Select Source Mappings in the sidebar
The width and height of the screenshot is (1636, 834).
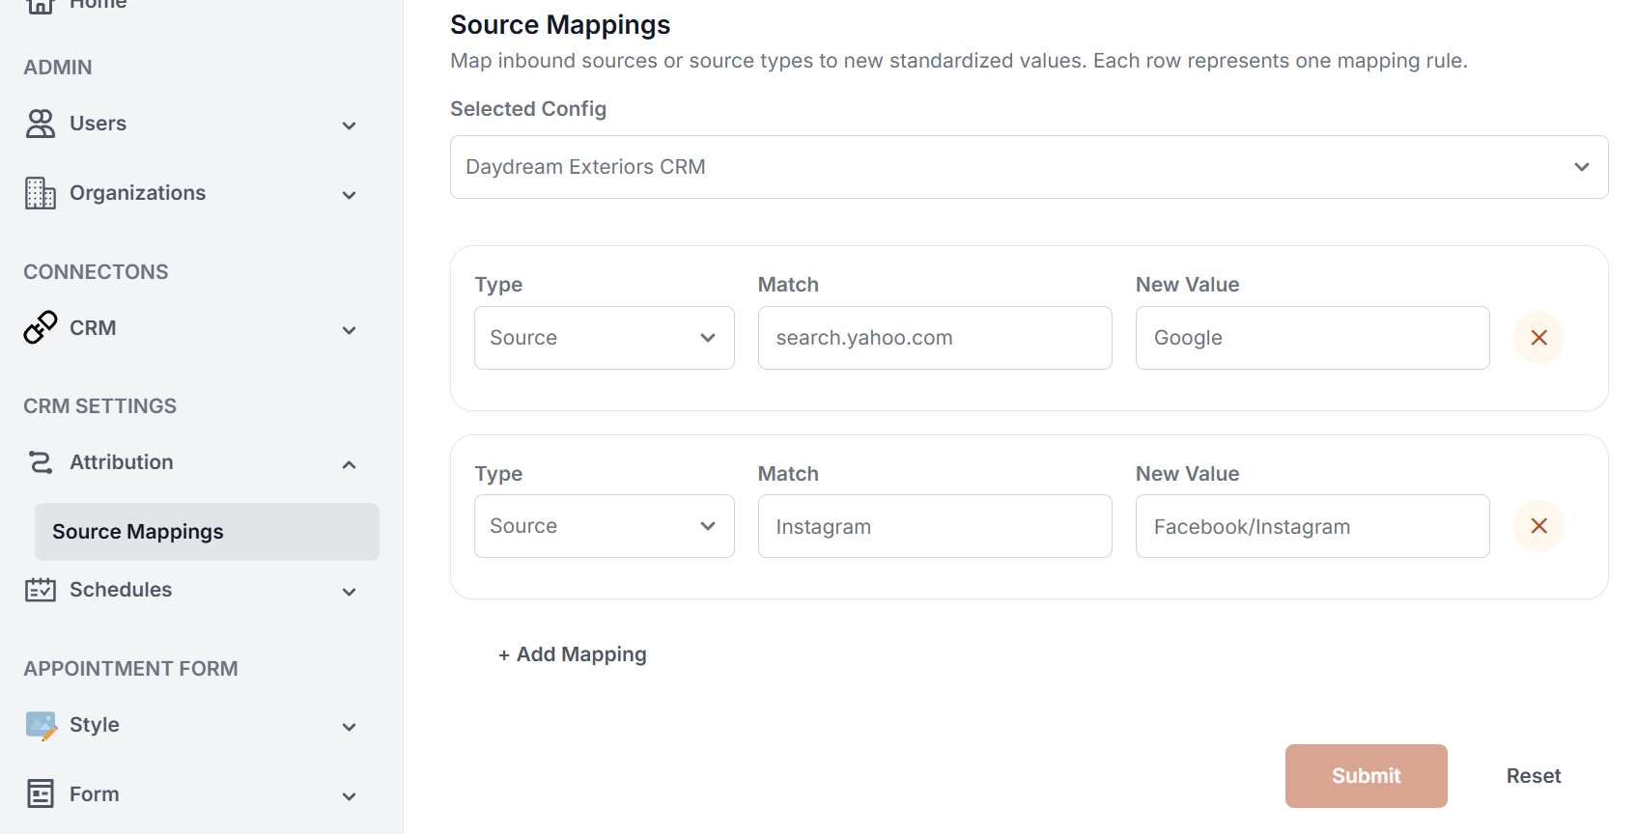pos(207,532)
